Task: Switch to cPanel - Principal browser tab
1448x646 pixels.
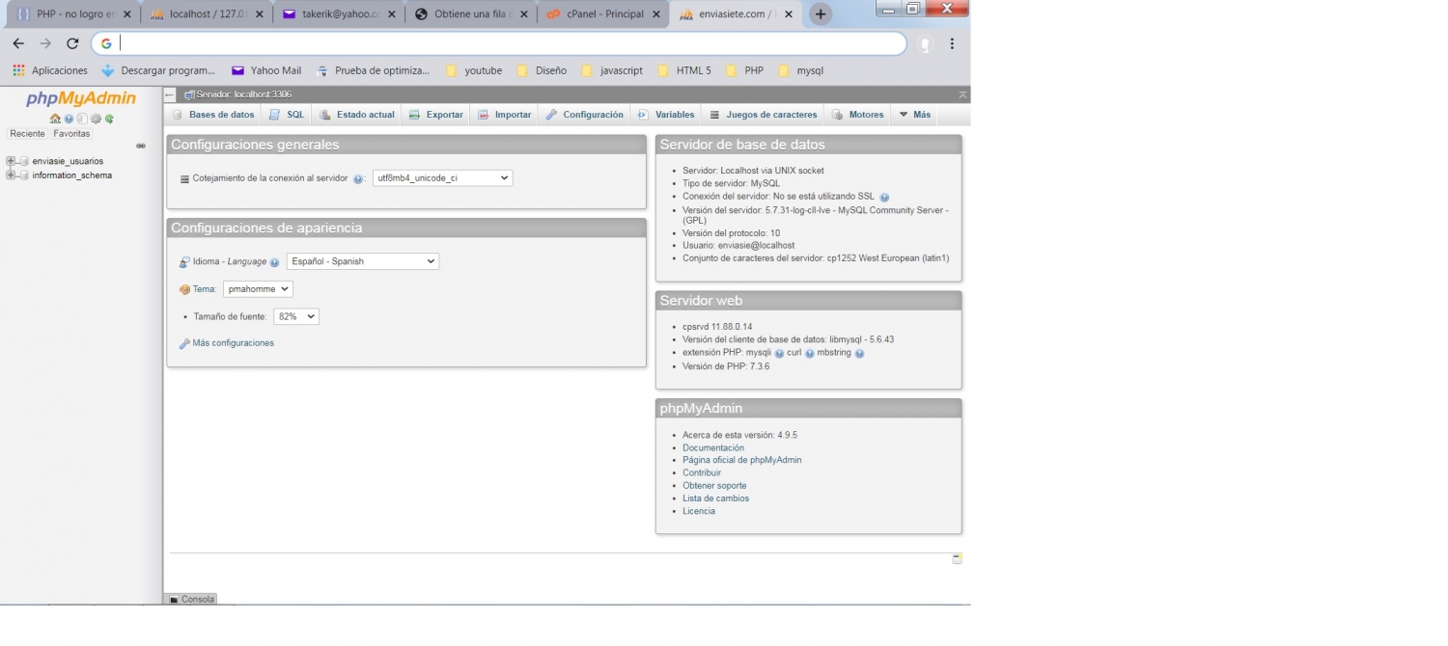Action: (x=604, y=14)
